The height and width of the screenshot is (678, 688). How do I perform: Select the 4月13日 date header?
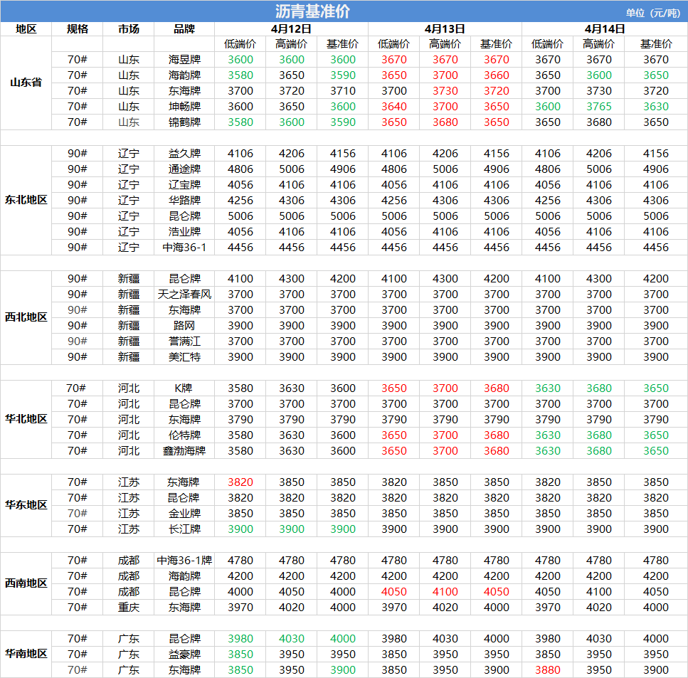[445, 29]
